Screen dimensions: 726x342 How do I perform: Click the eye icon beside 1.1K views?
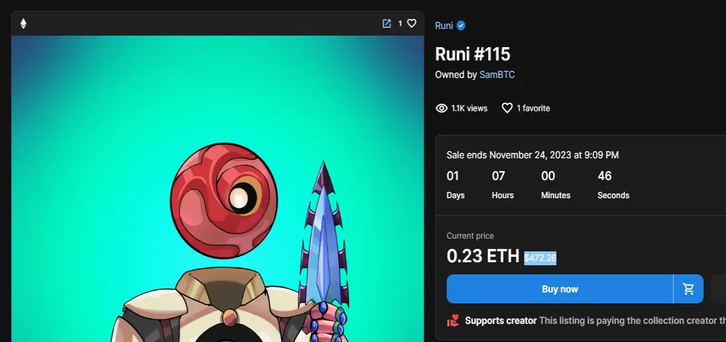[442, 108]
